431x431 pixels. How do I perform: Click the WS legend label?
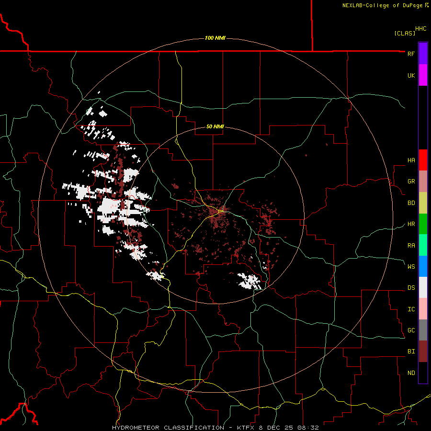coord(411,267)
